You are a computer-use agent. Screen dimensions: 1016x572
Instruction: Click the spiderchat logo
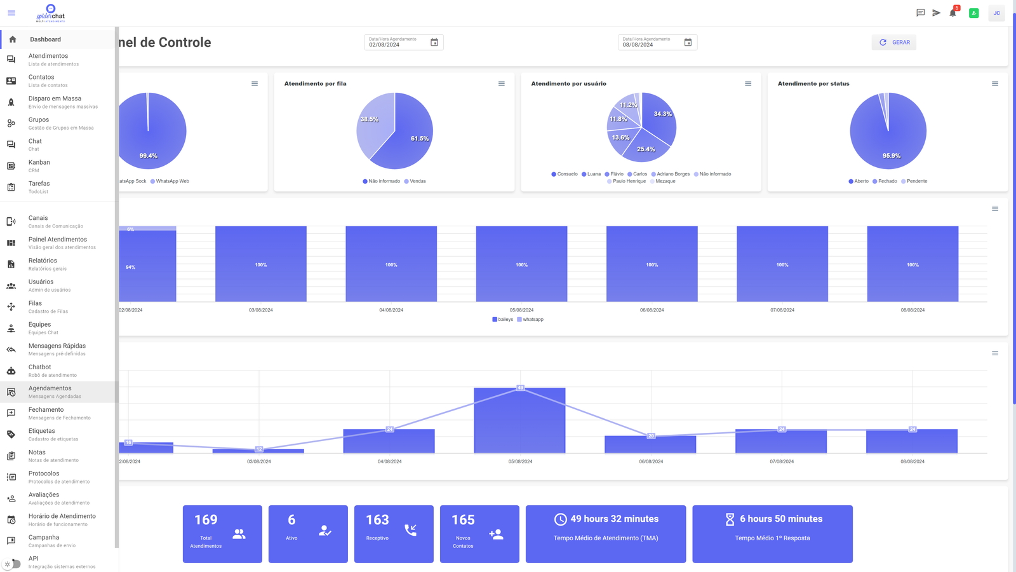[x=50, y=13]
